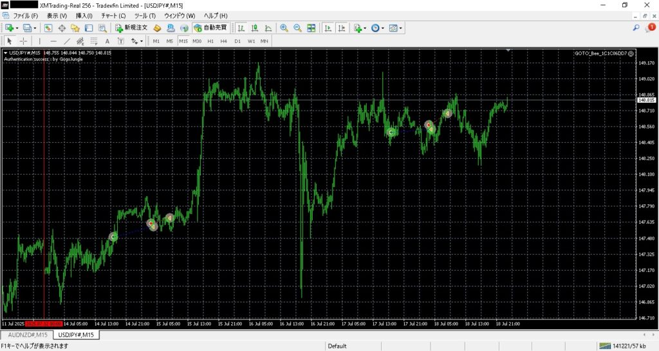Open the Market Watch window icon
The height and width of the screenshot is (351, 659).
tap(48, 28)
